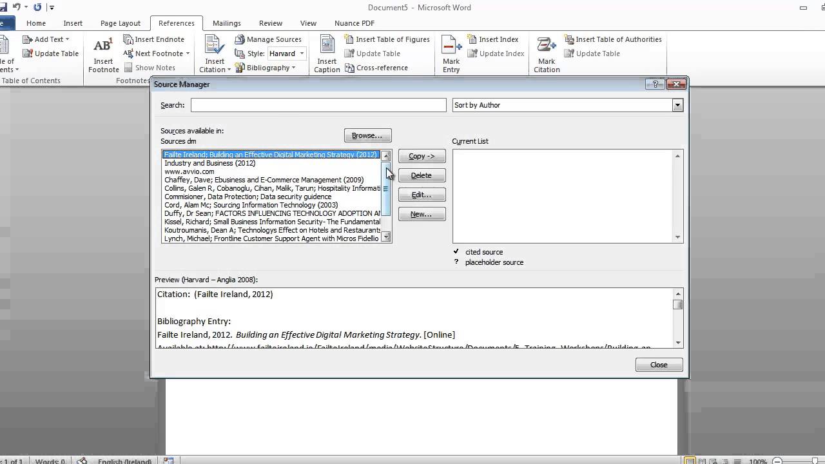Screen dimensions: 825x464
Task: Click the Manage Sources icon in ribbon
Action: tap(240, 39)
